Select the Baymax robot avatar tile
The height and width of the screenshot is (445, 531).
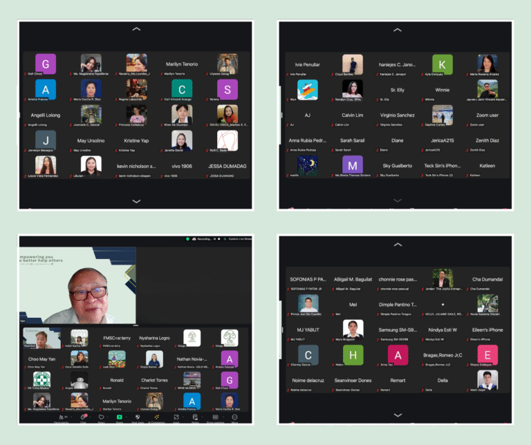click(80, 380)
